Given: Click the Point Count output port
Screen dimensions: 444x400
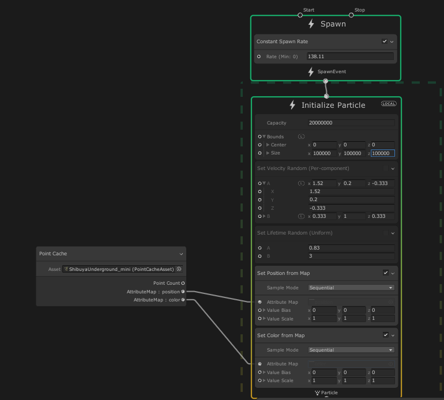Looking at the screenshot, I should point(183,283).
